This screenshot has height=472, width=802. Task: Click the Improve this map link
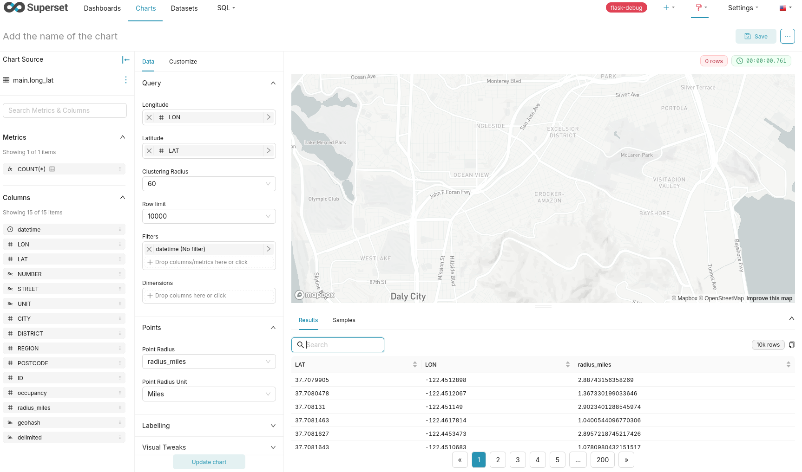(x=769, y=298)
